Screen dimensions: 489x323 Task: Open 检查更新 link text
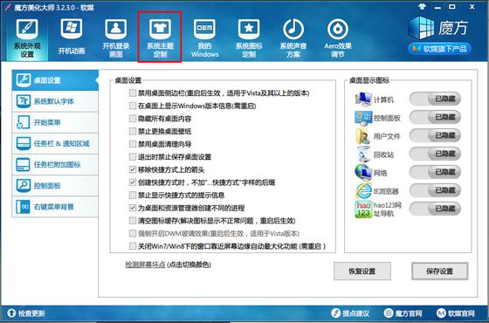point(31,313)
